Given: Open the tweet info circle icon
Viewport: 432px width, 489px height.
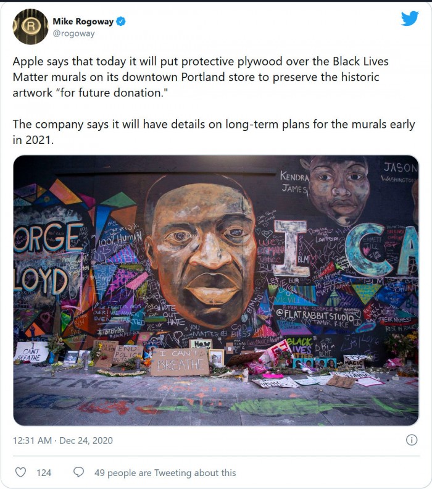Looking at the screenshot, I should pos(412,440).
